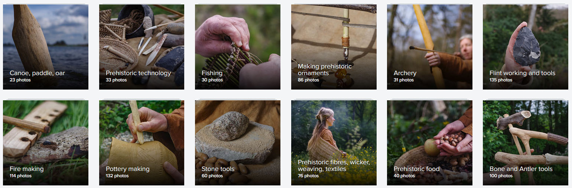Open the Prehistoric technology album thumbnail

142,47
